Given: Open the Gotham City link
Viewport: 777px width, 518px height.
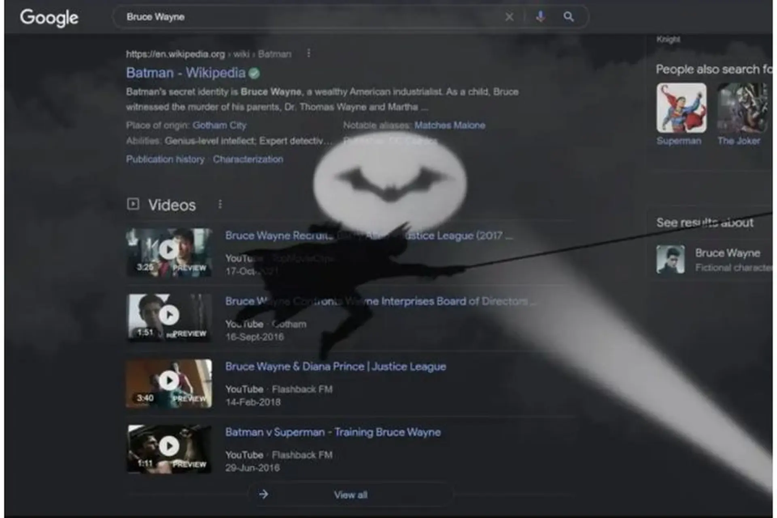Looking at the screenshot, I should (x=219, y=125).
